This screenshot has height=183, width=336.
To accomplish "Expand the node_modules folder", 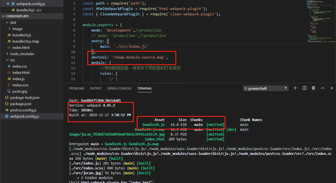I will [x=7, y=54].
